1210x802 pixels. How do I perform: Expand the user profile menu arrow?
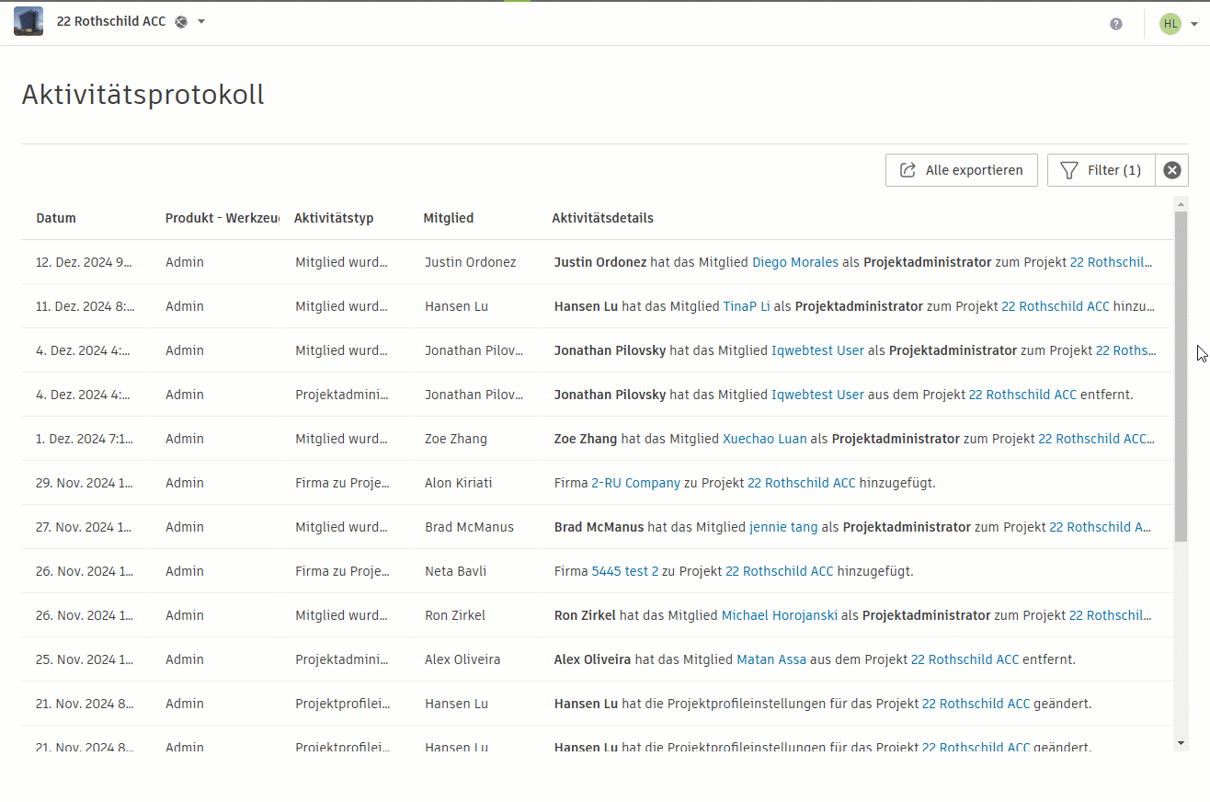point(1193,25)
